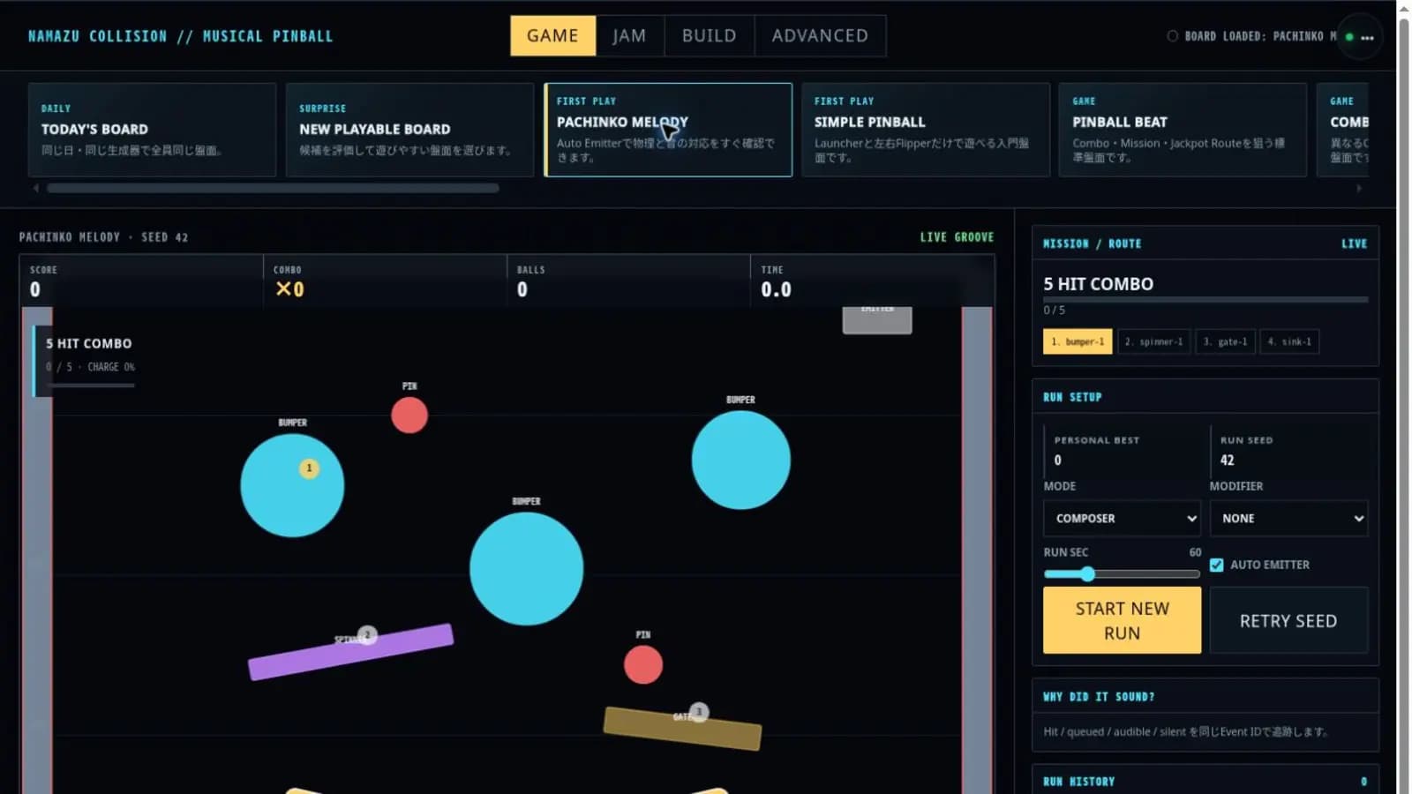The image size is (1412, 794).
Task: Toggle the AUTO EMITTER checkbox
Action: [x=1217, y=565]
